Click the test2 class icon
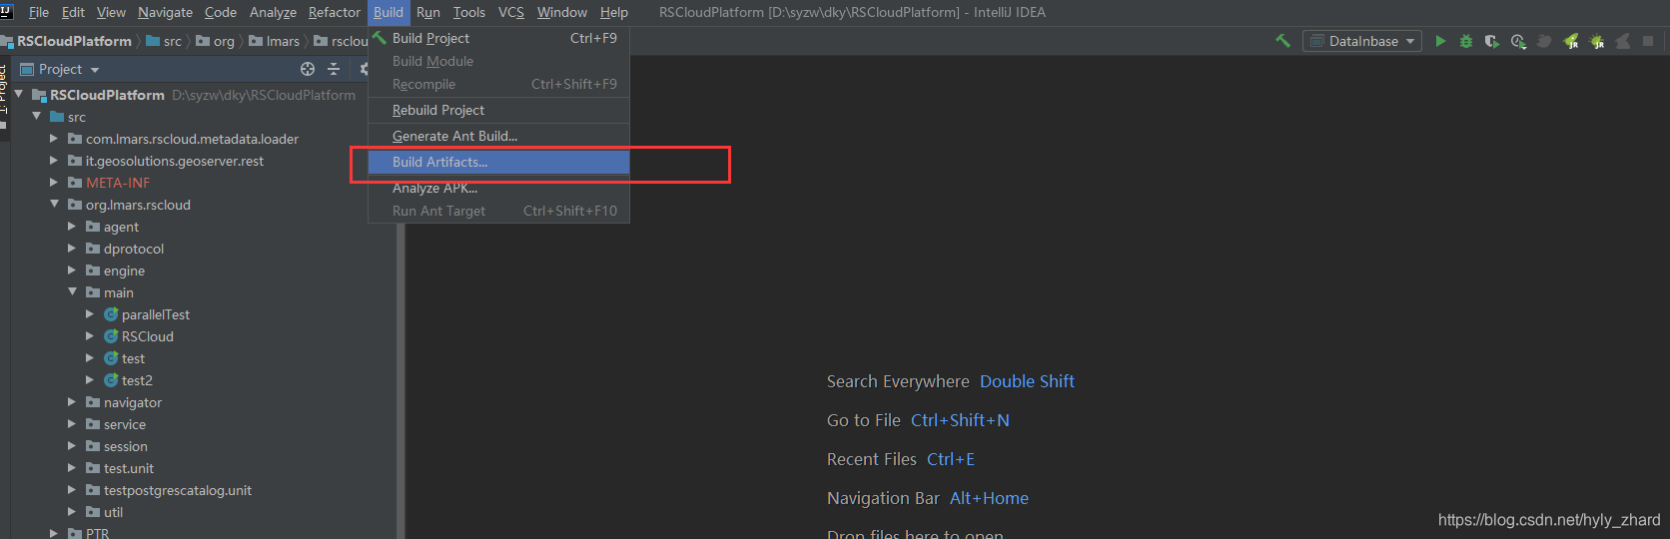This screenshot has height=539, width=1670. pos(111,380)
